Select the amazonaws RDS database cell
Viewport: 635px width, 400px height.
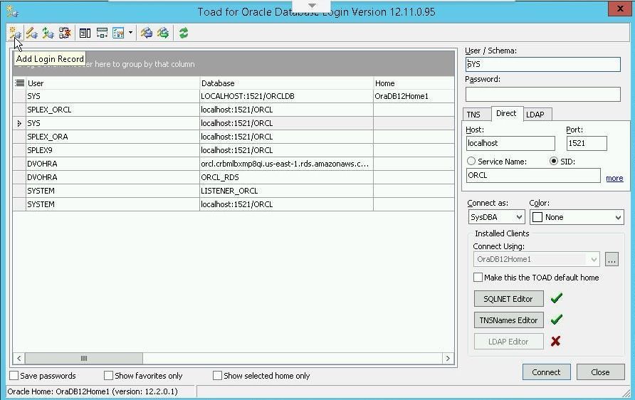(x=286, y=164)
